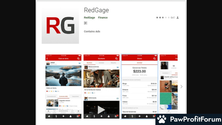
Task: Click the search icon in the Dinero screenshot
Action: tap(154, 59)
